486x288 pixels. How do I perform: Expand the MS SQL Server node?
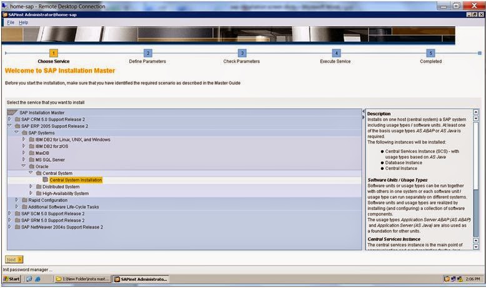[24, 159]
